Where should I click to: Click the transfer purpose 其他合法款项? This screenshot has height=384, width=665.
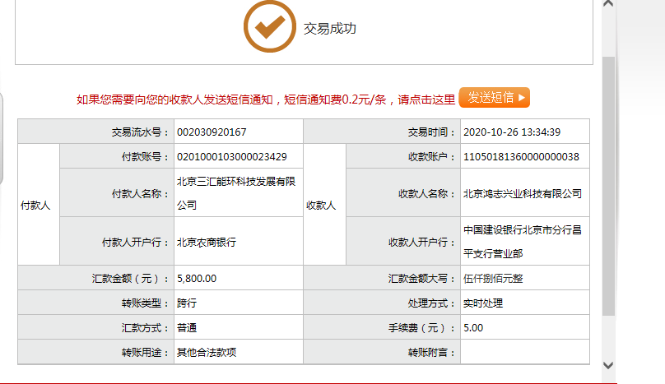click(x=207, y=352)
